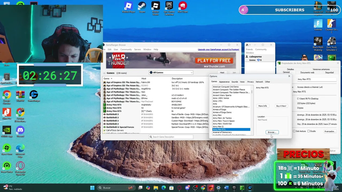Click the Avanzados... button in Propiedades
The width and height of the screenshot is (342, 192).
329,131
